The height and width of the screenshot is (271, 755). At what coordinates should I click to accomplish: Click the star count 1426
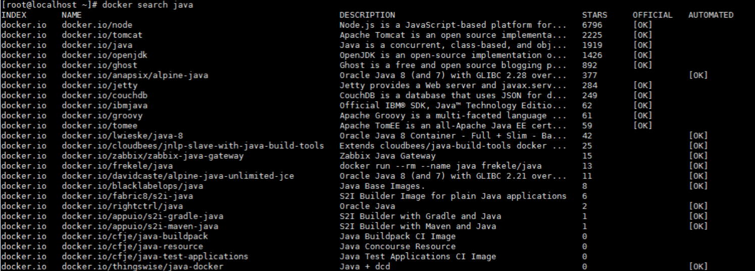[592, 55]
